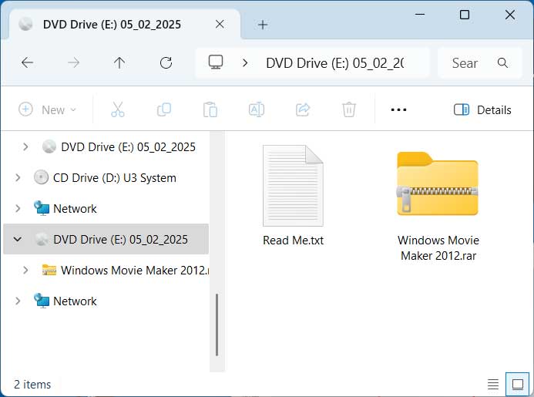Expand Windows Movie Maker 2012 tree node
Image resolution: width=534 pixels, height=397 pixels.
click(x=25, y=271)
